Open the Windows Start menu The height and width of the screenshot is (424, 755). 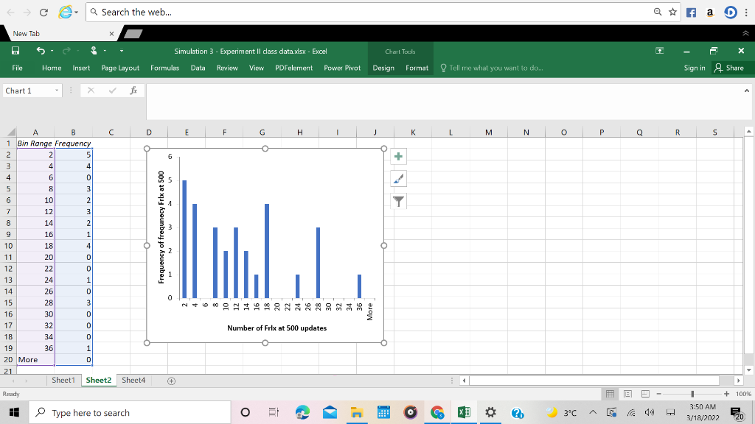pos(14,412)
